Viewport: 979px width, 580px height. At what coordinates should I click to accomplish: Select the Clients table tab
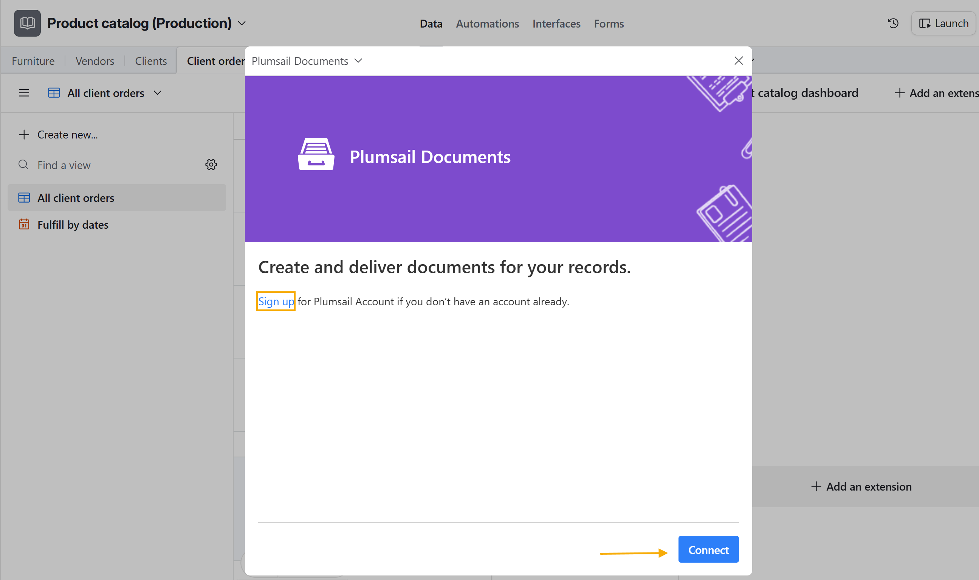[x=151, y=61]
